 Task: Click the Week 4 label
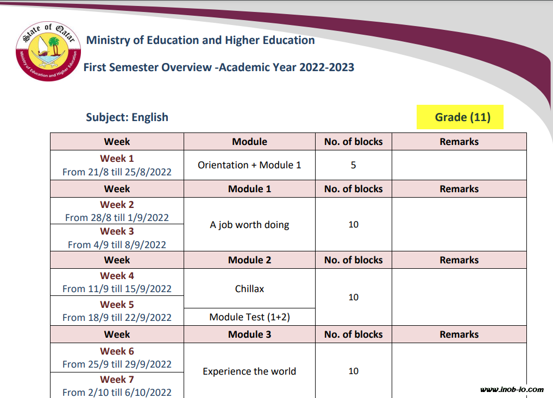[x=117, y=276]
